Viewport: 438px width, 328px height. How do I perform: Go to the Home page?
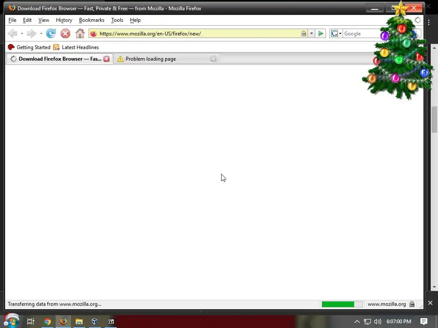80,33
